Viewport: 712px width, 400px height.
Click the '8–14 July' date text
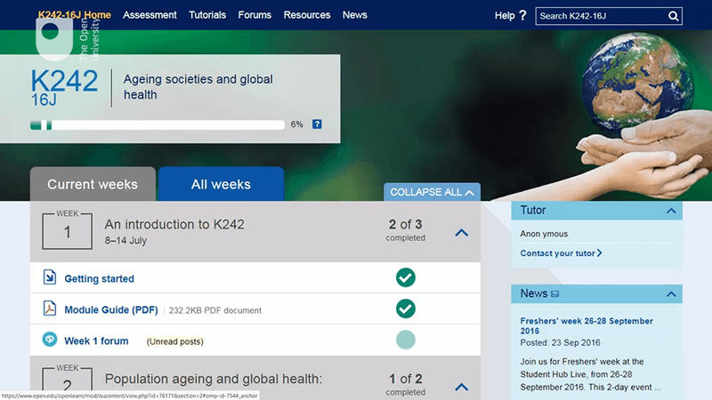point(125,240)
